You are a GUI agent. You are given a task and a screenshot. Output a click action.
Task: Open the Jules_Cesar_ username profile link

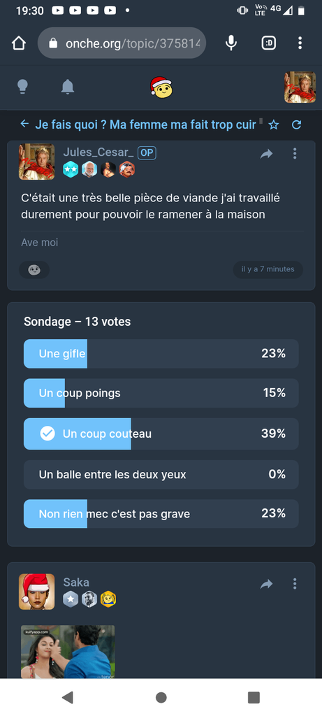click(98, 152)
